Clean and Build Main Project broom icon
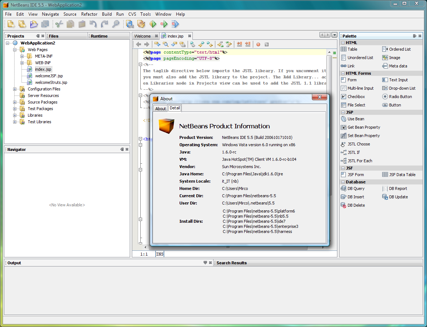Screen dimensions: 427x327 (141, 24)
